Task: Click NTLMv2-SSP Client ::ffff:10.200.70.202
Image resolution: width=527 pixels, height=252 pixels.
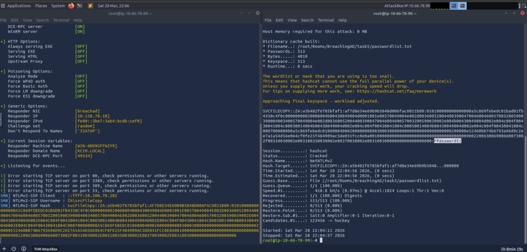Action: tap(59, 195)
